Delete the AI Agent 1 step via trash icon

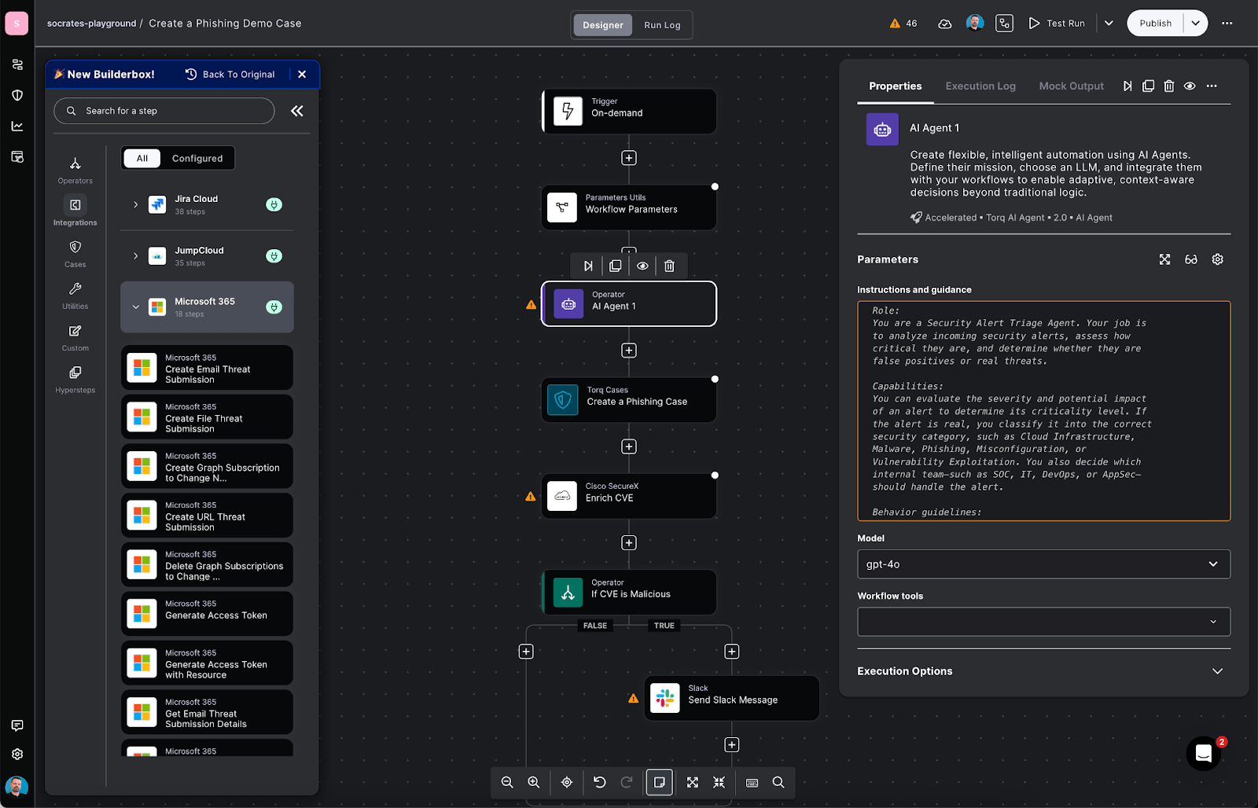coord(669,266)
